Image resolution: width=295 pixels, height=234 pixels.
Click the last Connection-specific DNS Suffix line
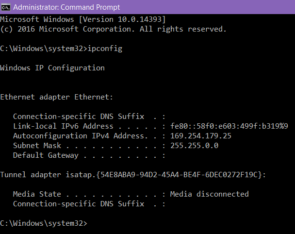point(89,204)
